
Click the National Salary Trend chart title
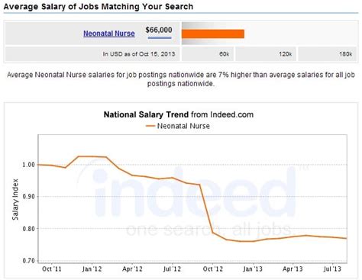tap(179, 114)
